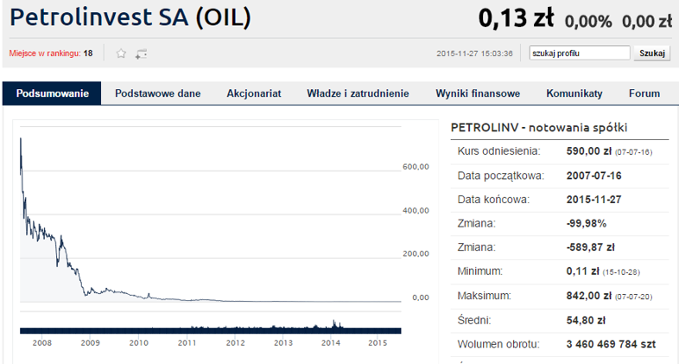Focus the 'szukaj profilu' search field
Viewport: 679px width, 364px height.
point(580,54)
